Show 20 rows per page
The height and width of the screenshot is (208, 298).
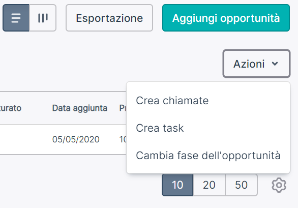pyautogui.click(x=209, y=185)
